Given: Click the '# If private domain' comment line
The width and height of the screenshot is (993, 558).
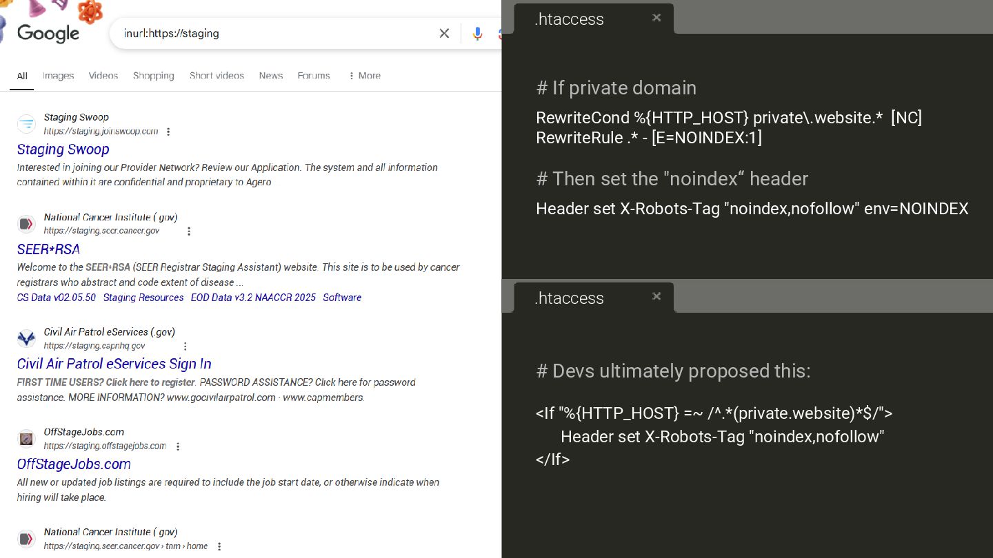Looking at the screenshot, I should click(616, 88).
